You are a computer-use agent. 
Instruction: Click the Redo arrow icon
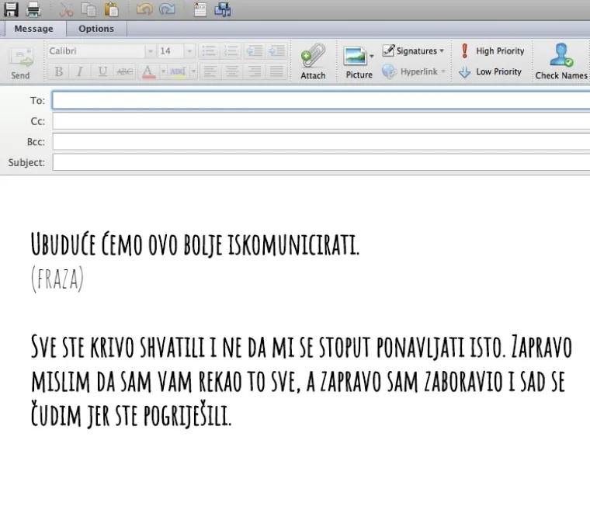167,9
